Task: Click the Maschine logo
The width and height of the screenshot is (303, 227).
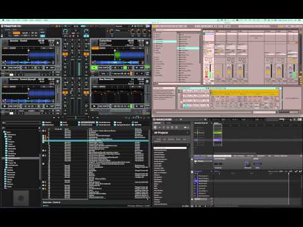Action: (x=162, y=120)
